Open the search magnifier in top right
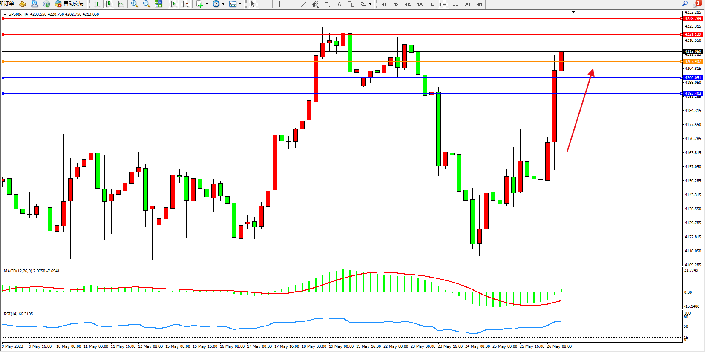This screenshot has width=705, height=352. 685,4
